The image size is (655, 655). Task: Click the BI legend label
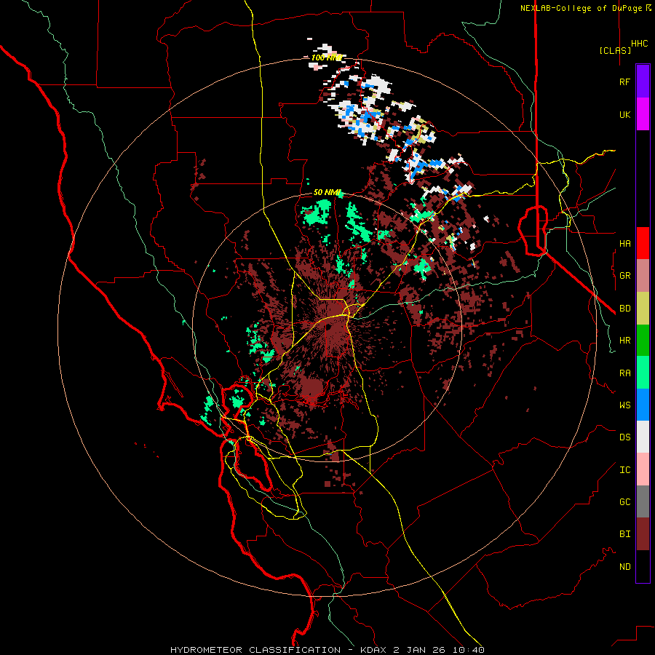pos(624,534)
